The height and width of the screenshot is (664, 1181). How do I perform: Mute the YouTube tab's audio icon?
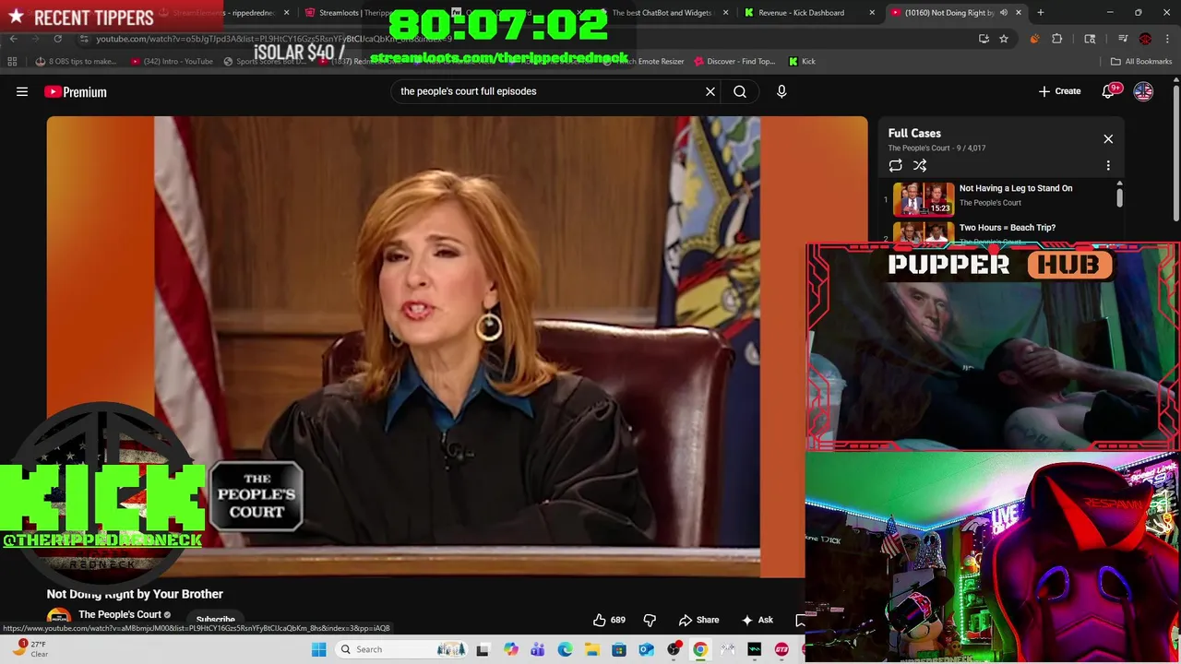pyautogui.click(x=1003, y=13)
